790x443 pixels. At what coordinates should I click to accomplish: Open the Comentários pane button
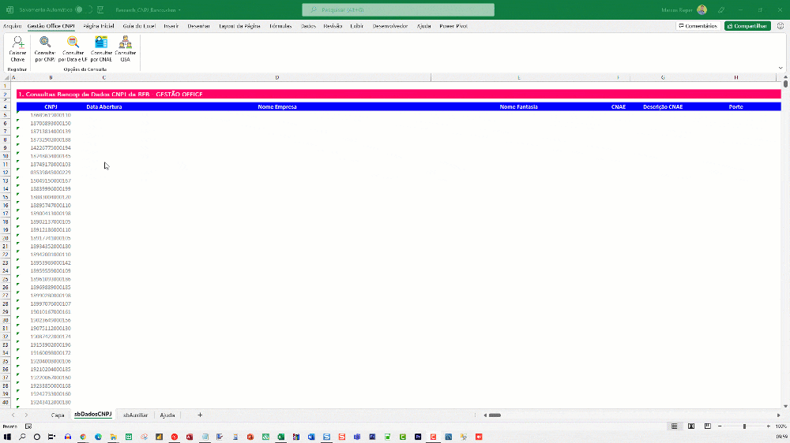coord(698,26)
